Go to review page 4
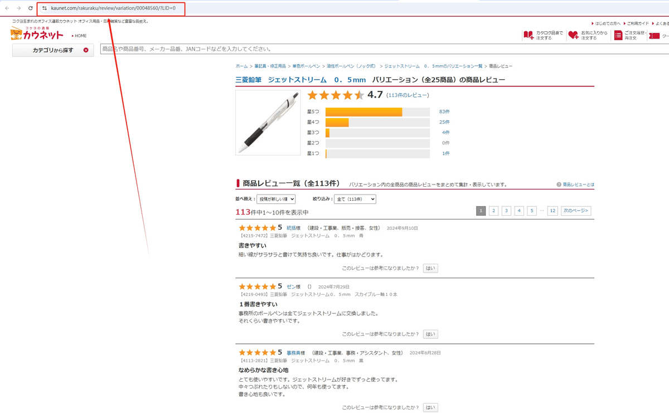The height and width of the screenshot is (413, 669). click(x=519, y=211)
